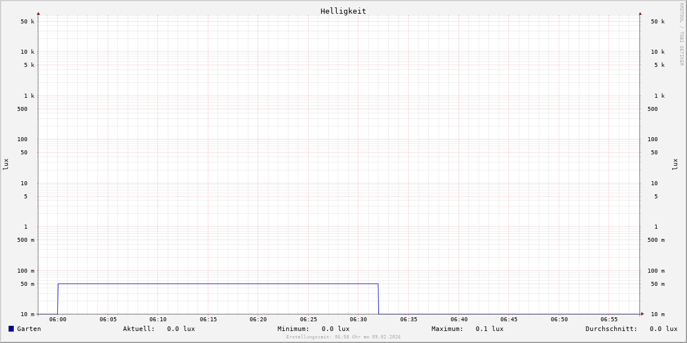Viewport: 687px width, 343px height.
Task: Click the right axis 500 label
Action: click(653, 109)
